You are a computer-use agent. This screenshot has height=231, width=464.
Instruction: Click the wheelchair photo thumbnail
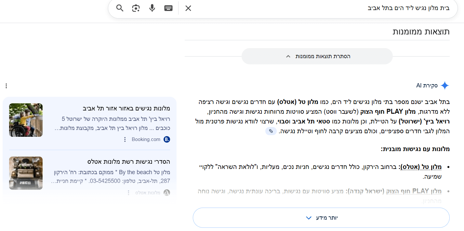(x=26, y=120)
